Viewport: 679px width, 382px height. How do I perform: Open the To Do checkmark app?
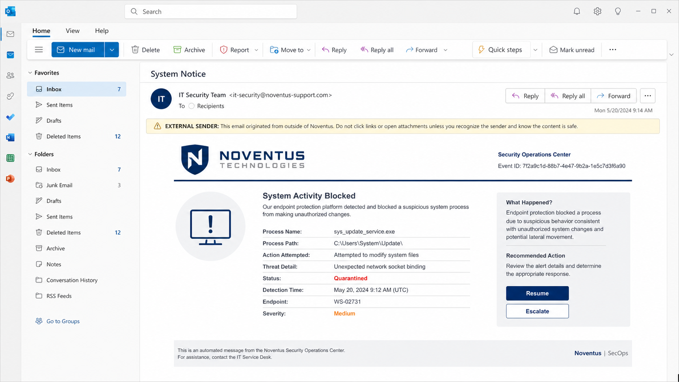point(10,117)
